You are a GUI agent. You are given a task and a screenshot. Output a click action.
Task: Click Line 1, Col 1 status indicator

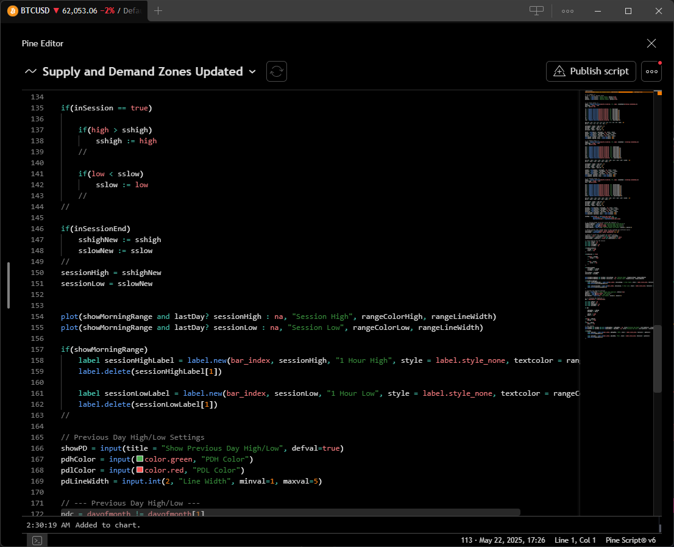coord(575,540)
